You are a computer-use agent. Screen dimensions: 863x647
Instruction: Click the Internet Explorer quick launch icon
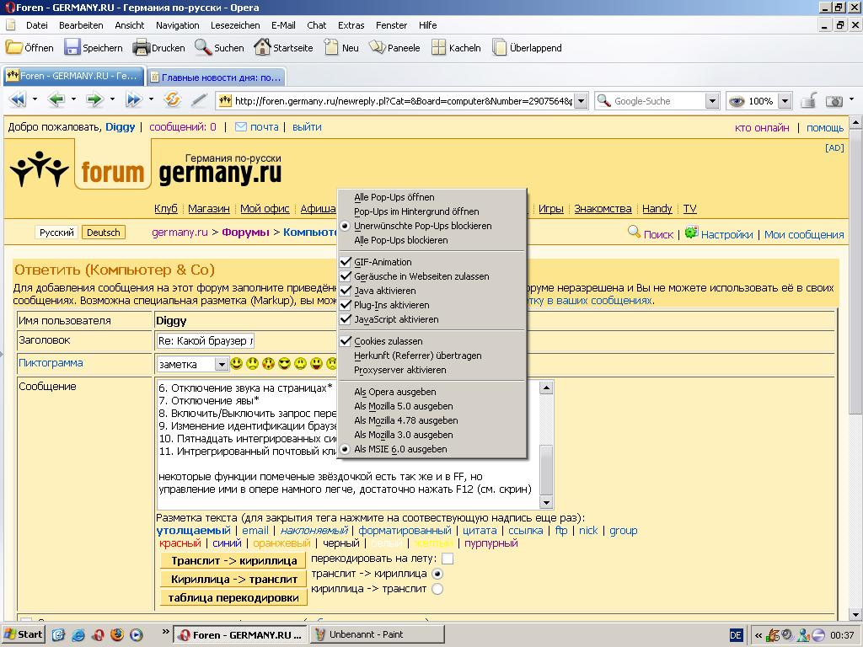pos(78,635)
